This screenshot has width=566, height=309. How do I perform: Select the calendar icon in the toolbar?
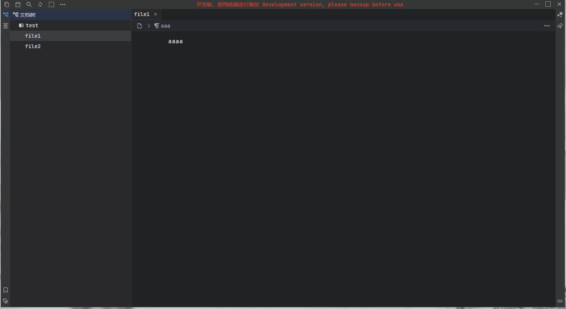pos(18,4)
